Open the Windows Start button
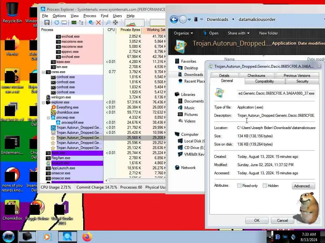The width and height of the screenshot is (325, 243). pos(8,237)
